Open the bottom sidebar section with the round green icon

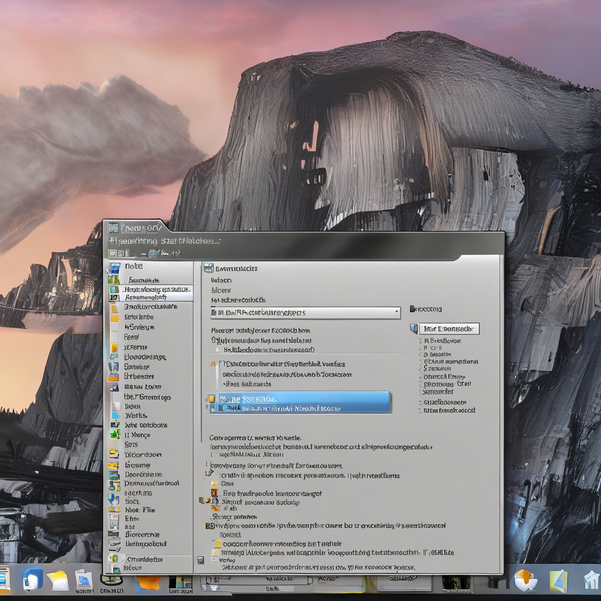[x=150, y=559]
